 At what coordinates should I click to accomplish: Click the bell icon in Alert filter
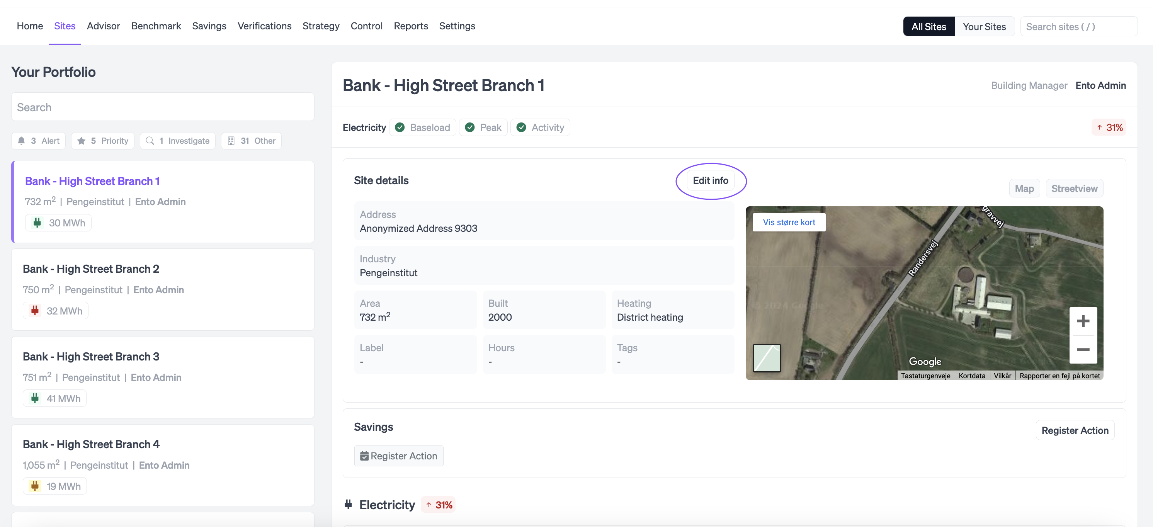(x=22, y=141)
